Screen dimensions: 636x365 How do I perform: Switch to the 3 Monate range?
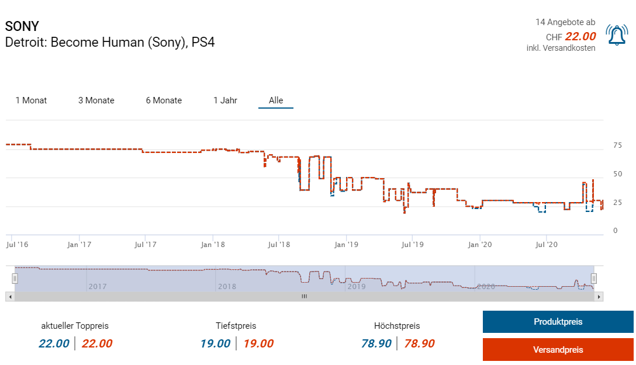coord(96,100)
